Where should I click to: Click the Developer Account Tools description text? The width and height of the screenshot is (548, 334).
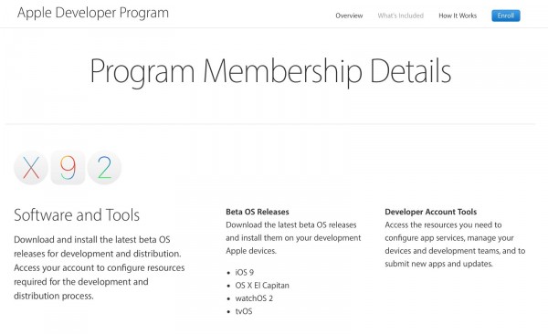point(455,245)
